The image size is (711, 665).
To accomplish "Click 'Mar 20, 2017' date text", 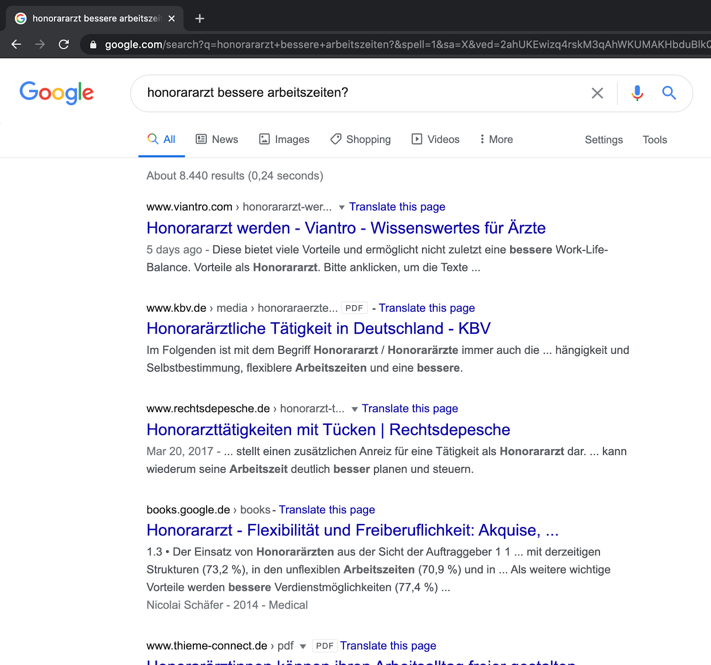I will coord(180,451).
